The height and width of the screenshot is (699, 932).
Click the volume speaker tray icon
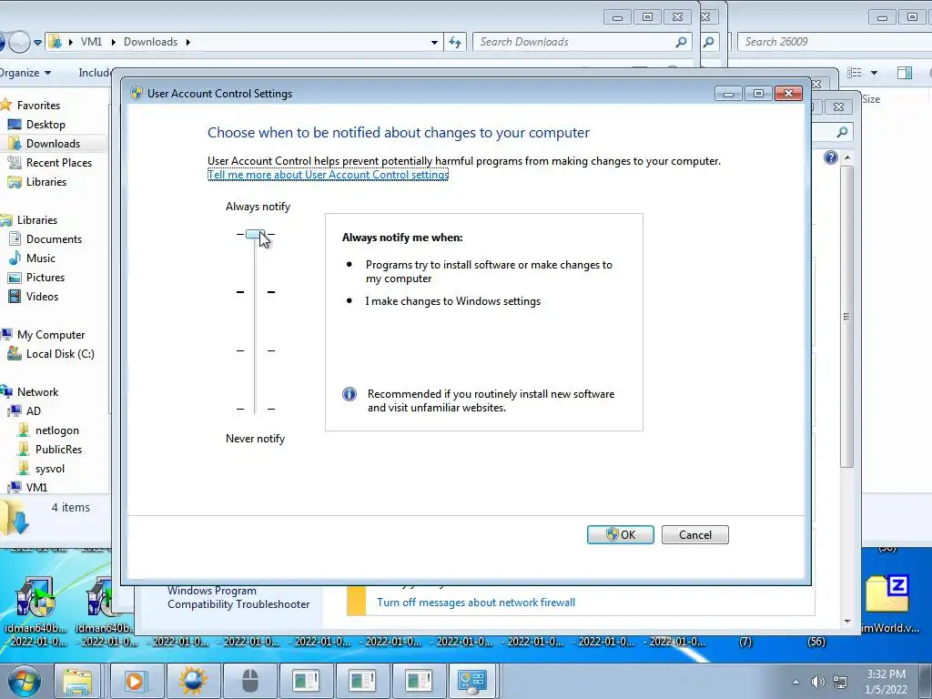[818, 682]
